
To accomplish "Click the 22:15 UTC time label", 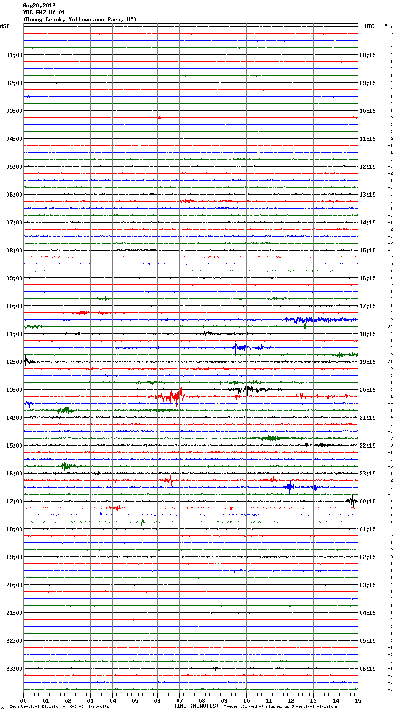I will coord(368,446).
